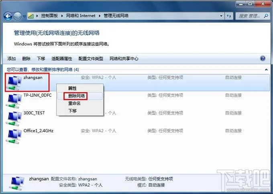The height and width of the screenshot is (194, 273).
Task: Click 类型: 任何受支持项 in zhangsan row
Action: coord(165,78)
